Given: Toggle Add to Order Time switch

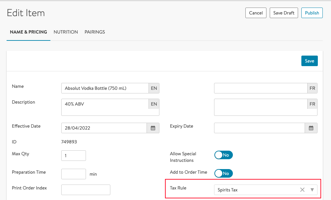Looking at the screenshot, I should (x=224, y=173).
